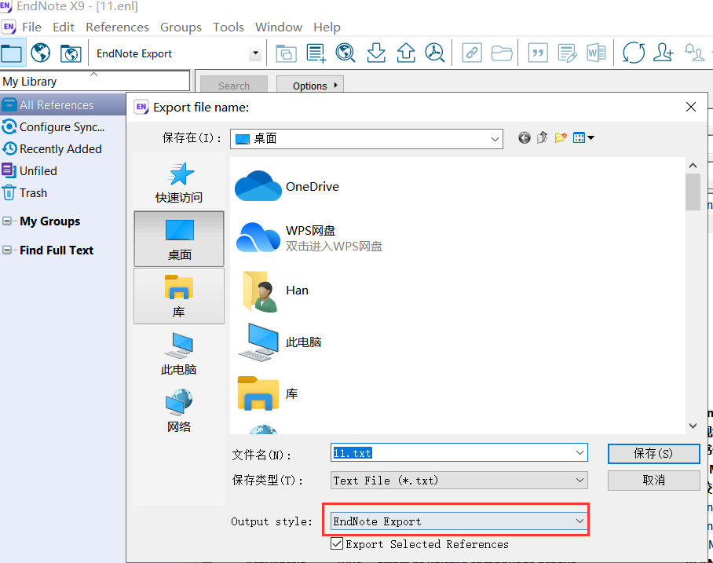
Task: Click Return to Word Processor icon
Action: [x=596, y=53]
